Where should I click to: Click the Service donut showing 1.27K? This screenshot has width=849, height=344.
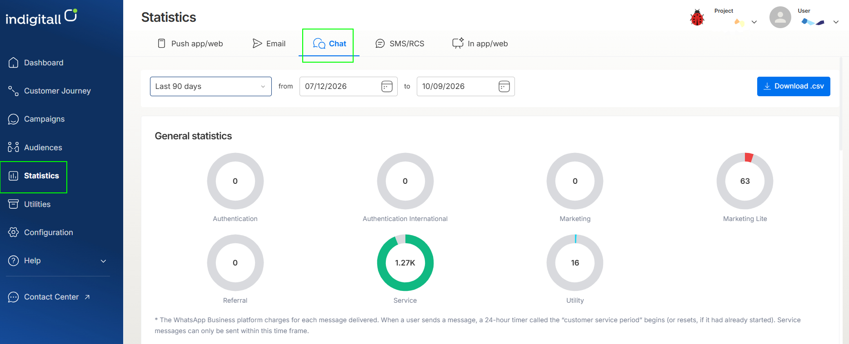405,263
